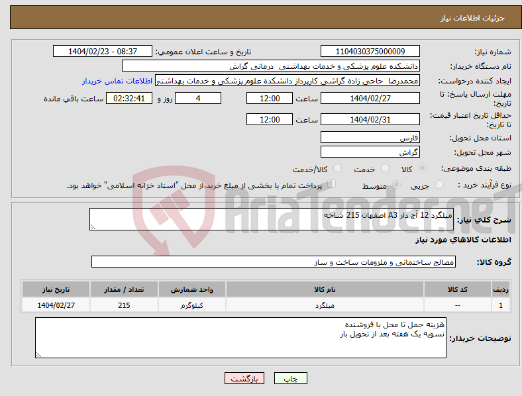Viewport: 522px width, 396px height.
Task: Click the price validity time 12:00 field
Action: [270, 119]
